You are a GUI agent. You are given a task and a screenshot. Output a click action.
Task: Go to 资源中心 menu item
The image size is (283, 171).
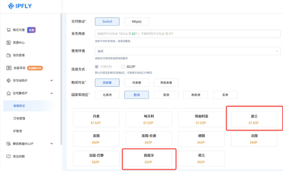(x=19, y=43)
